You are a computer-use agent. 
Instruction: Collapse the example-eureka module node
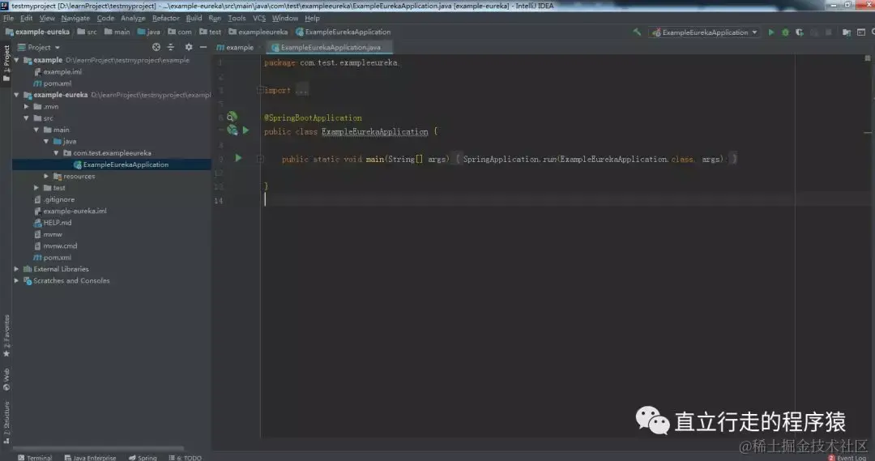[x=16, y=95]
